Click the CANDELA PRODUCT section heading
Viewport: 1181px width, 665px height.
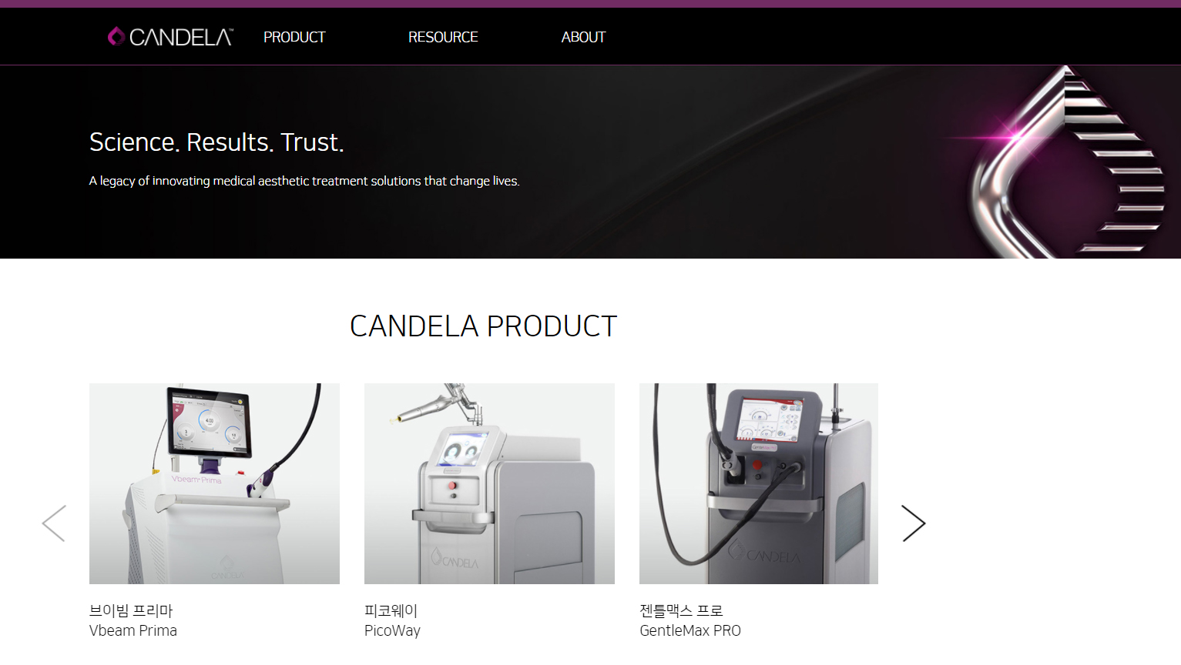(x=484, y=326)
